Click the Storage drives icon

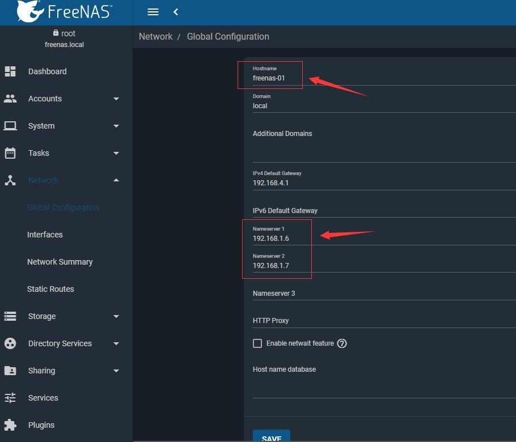(10, 316)
